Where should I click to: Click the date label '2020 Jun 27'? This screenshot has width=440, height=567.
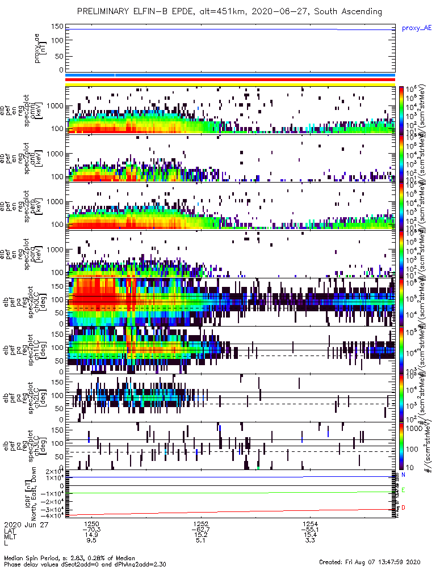(x=26, y=524)
